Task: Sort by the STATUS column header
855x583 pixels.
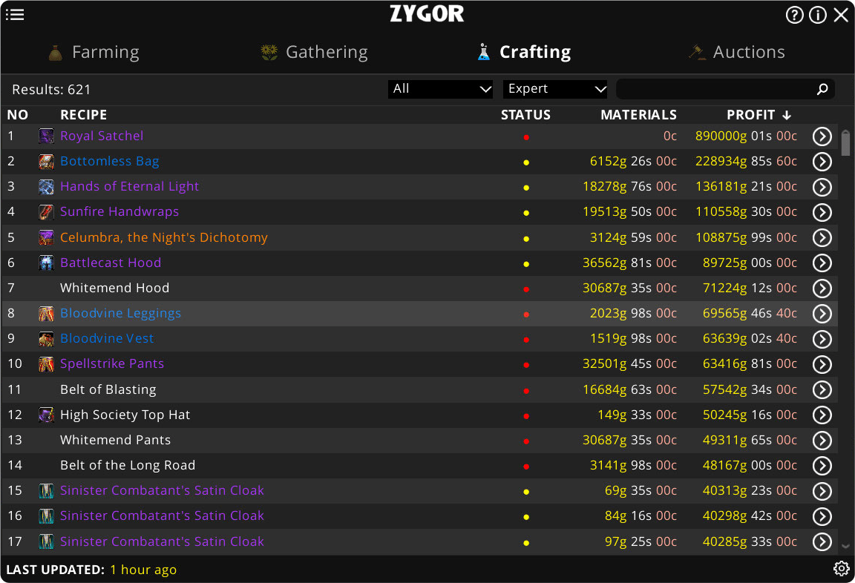Action: (525, 115)
